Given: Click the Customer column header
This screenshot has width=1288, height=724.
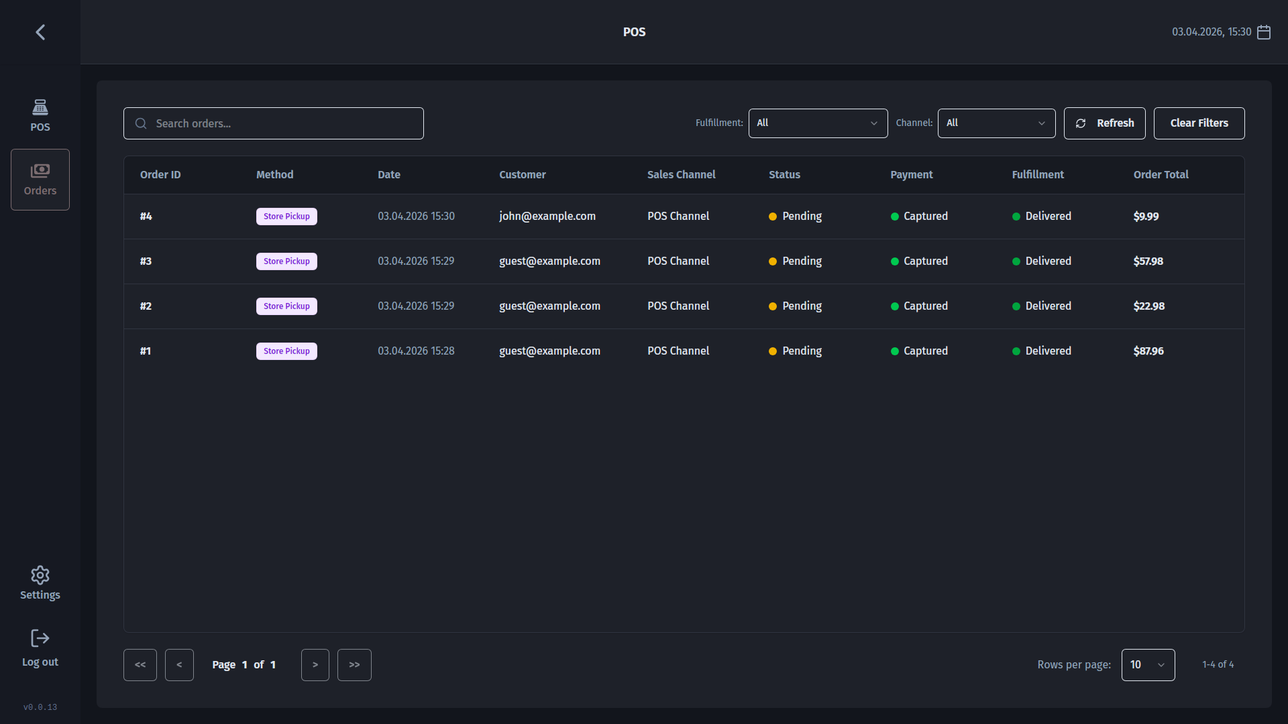Looking at the screenshot, I should [x=523, y=175].
